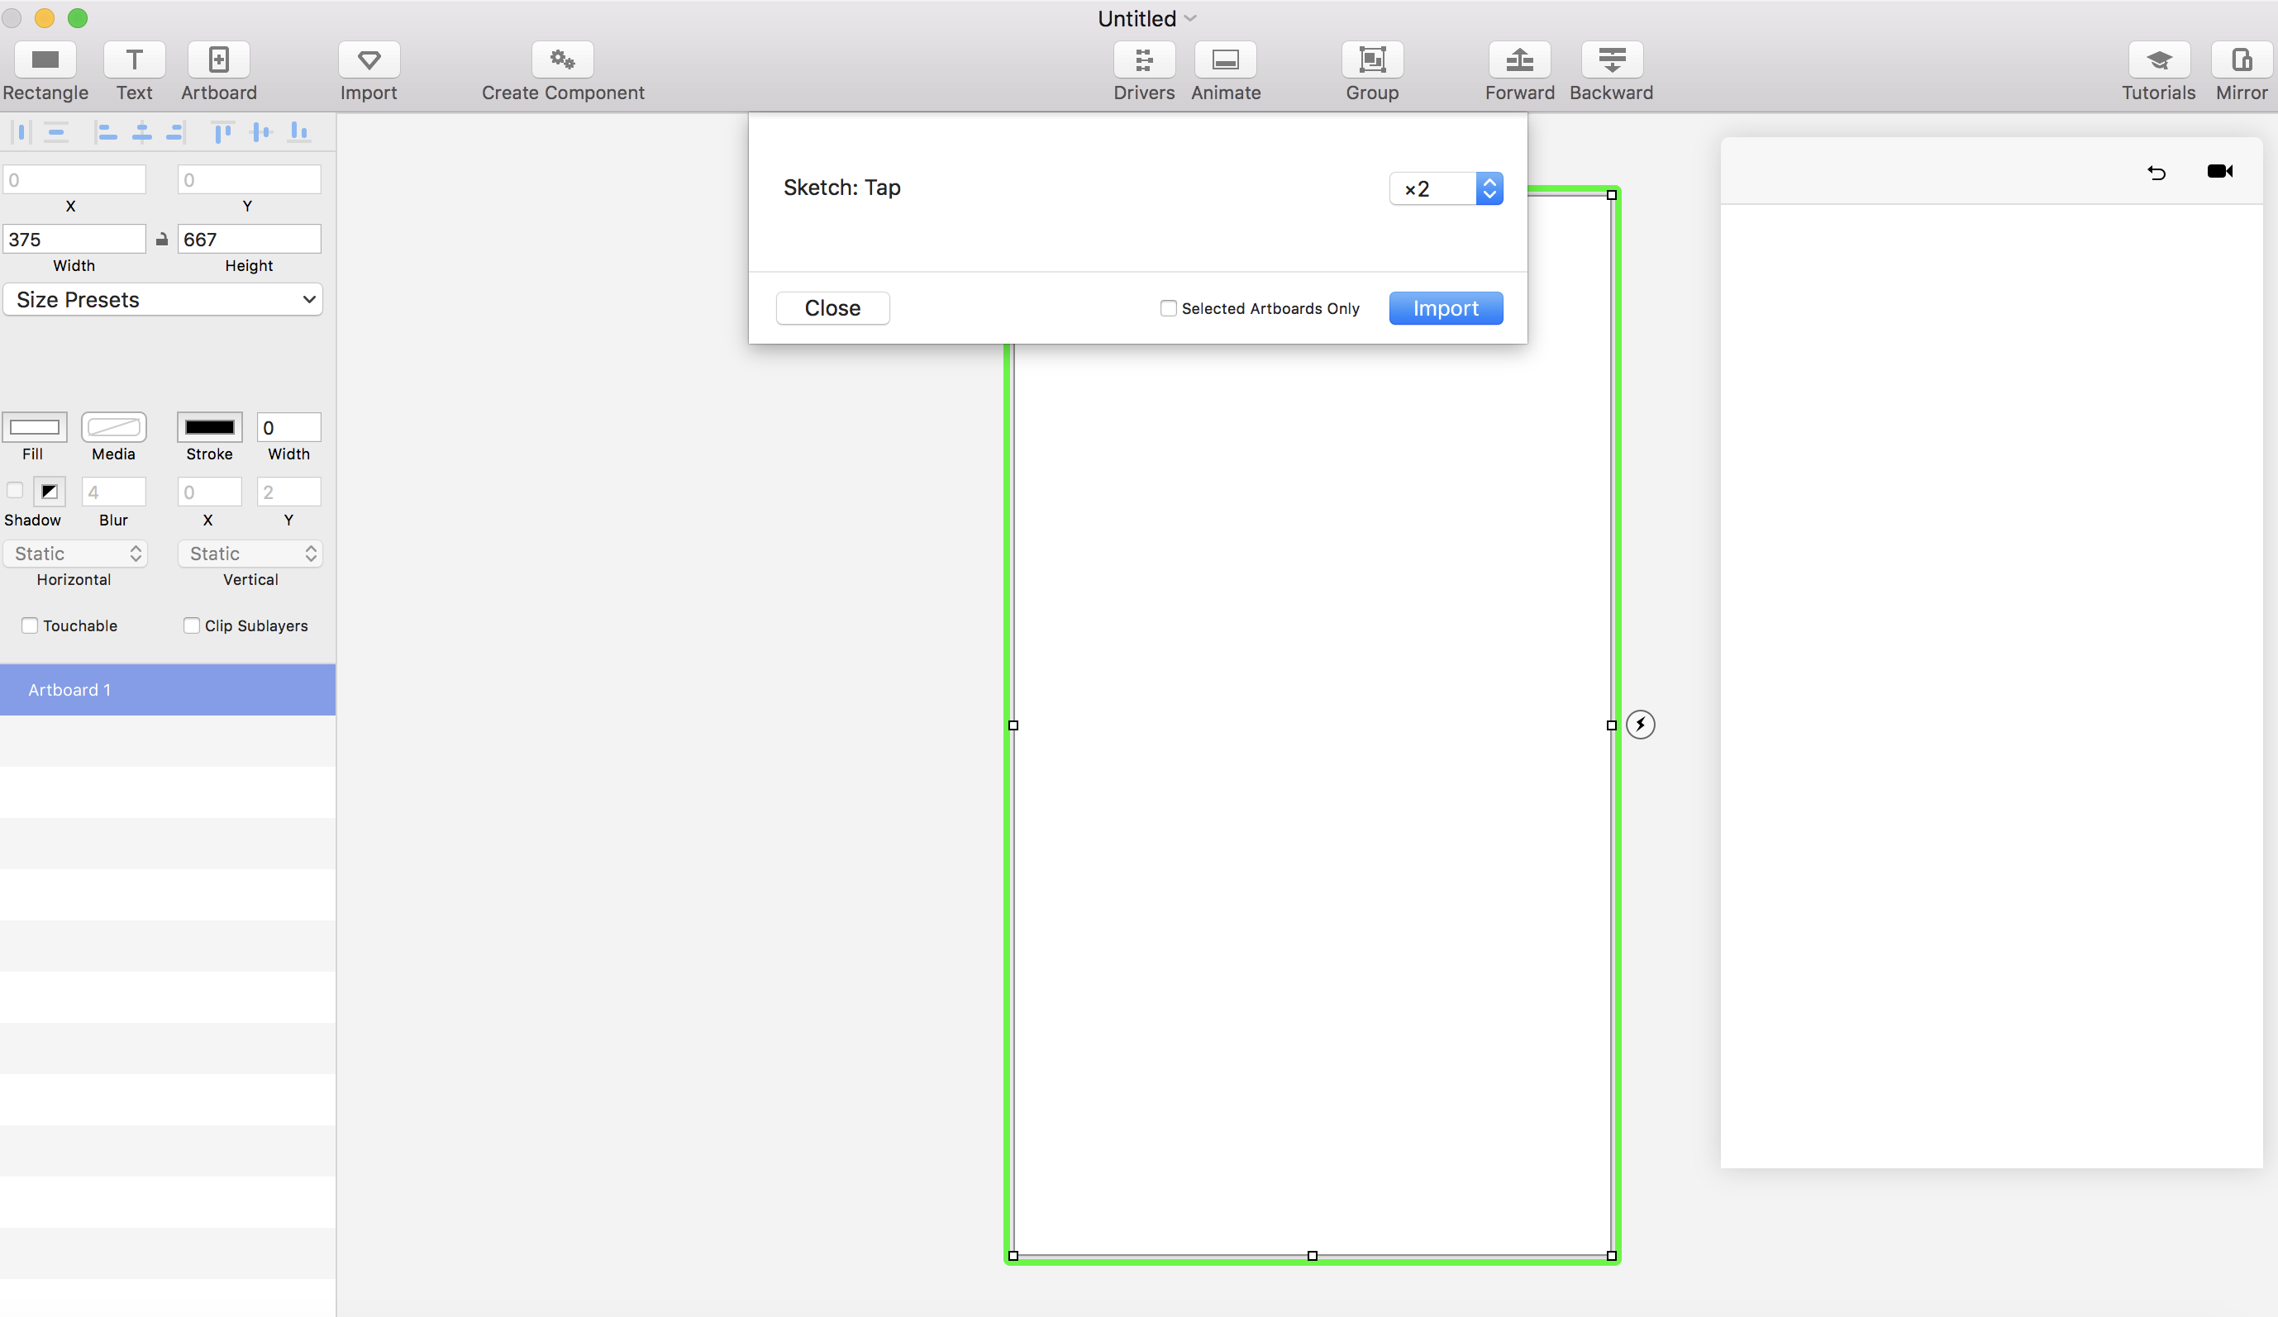Distribute layers horizontally
This screenshot has height=1317, width=2278.
tap(21, 133)
